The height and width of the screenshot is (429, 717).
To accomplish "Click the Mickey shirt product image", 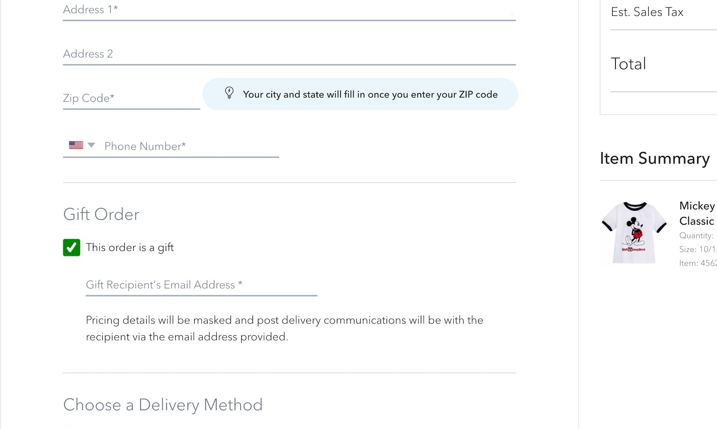I will pos(633,232).
